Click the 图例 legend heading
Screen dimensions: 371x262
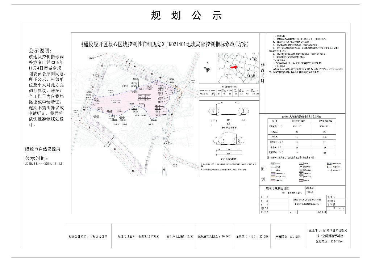(263, 174)
